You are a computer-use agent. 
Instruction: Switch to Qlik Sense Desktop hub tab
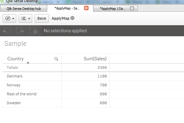point(24,9)
